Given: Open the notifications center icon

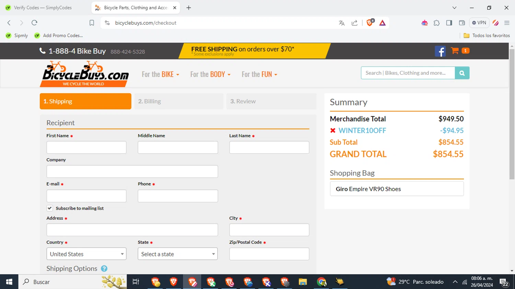Looking at the screenshot, I should point(504,282).
